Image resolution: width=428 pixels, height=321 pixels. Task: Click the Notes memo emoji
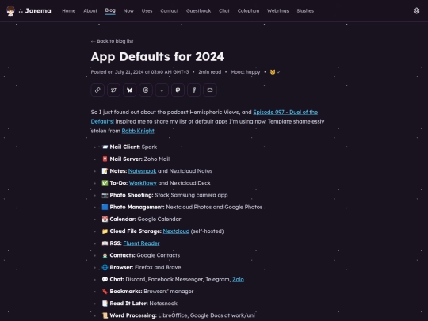[x=105, y=171]
